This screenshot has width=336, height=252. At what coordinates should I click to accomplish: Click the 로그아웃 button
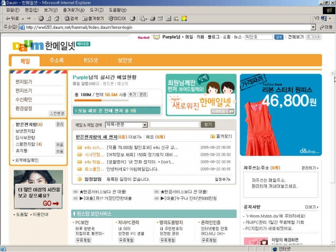tap(313, 37)
